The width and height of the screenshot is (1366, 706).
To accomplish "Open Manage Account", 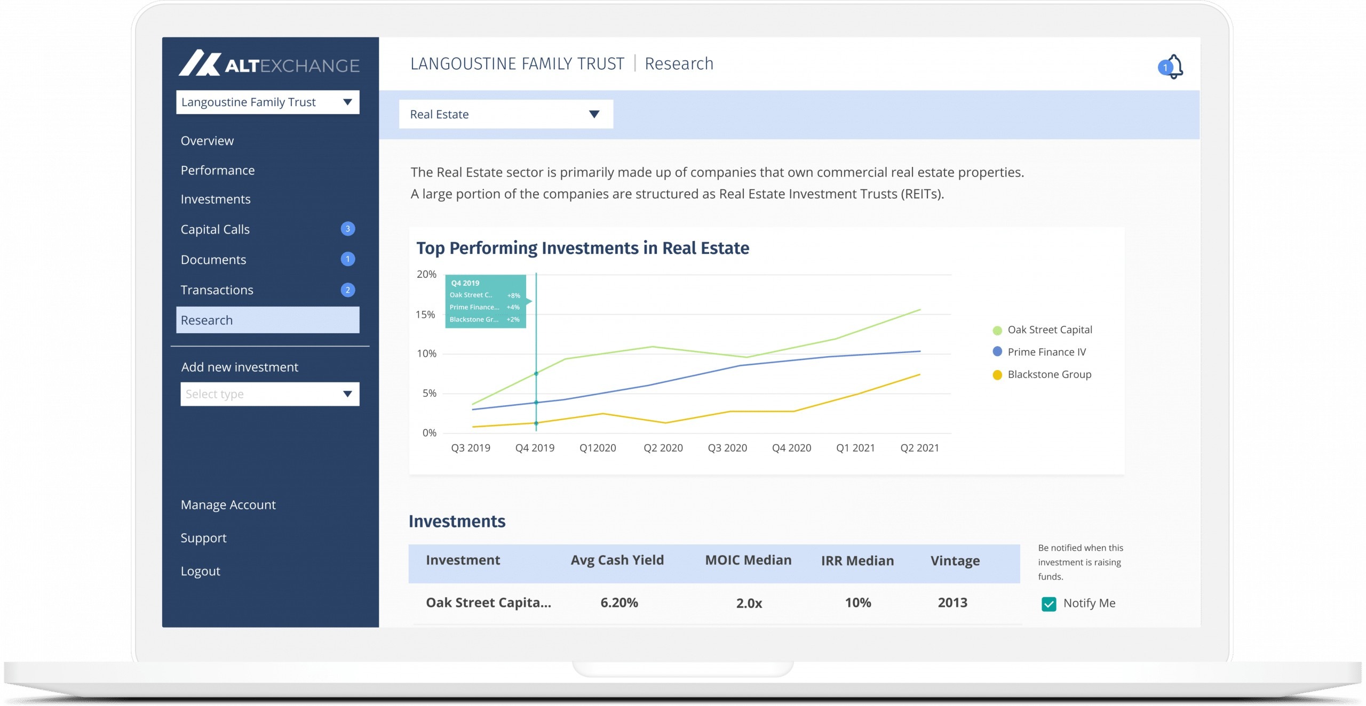I will [228, 504].
